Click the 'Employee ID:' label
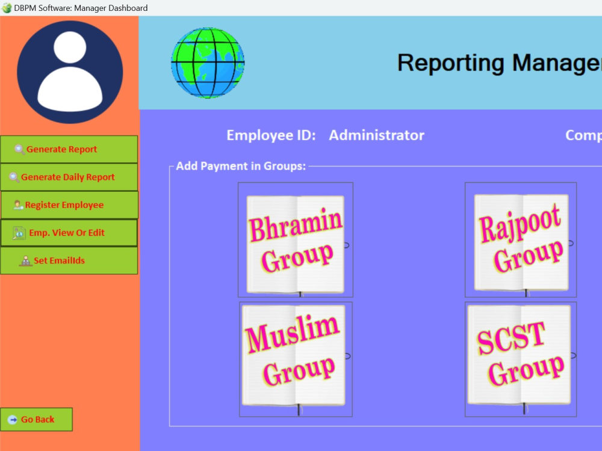This screenshot has width=602, height=451. click(271, 135)
